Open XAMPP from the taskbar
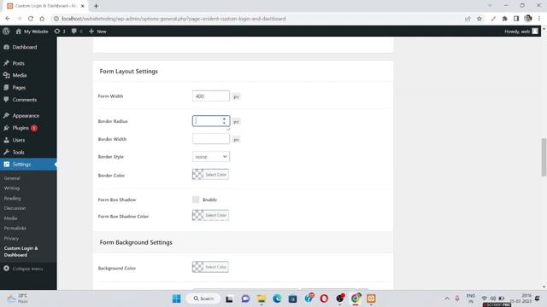This screenshot has width=547, height=307. (371, 298)
